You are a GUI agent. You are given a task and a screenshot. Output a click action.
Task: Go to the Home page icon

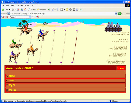(25, 10)
